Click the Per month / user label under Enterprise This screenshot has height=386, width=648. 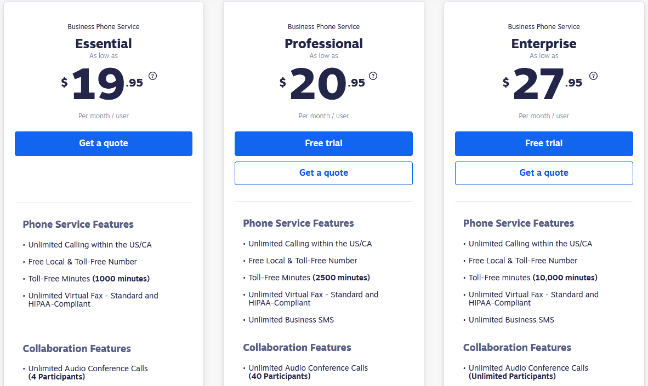[544, 116]
